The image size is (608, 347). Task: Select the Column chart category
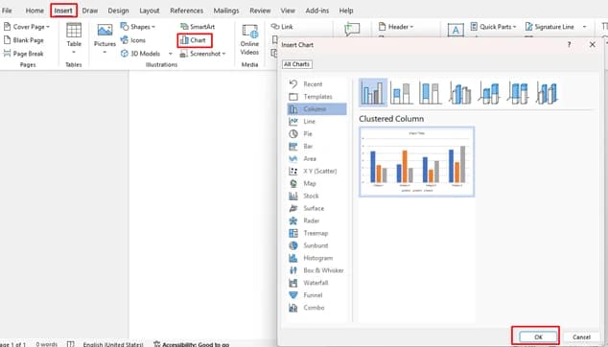point(316,109)
